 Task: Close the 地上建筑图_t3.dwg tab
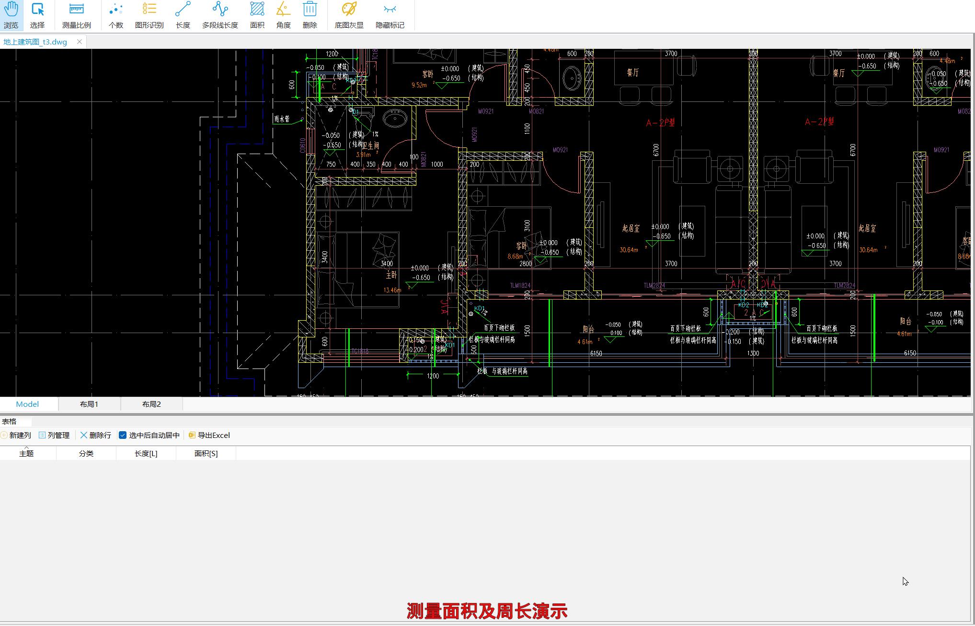click(x=80, y=42)
